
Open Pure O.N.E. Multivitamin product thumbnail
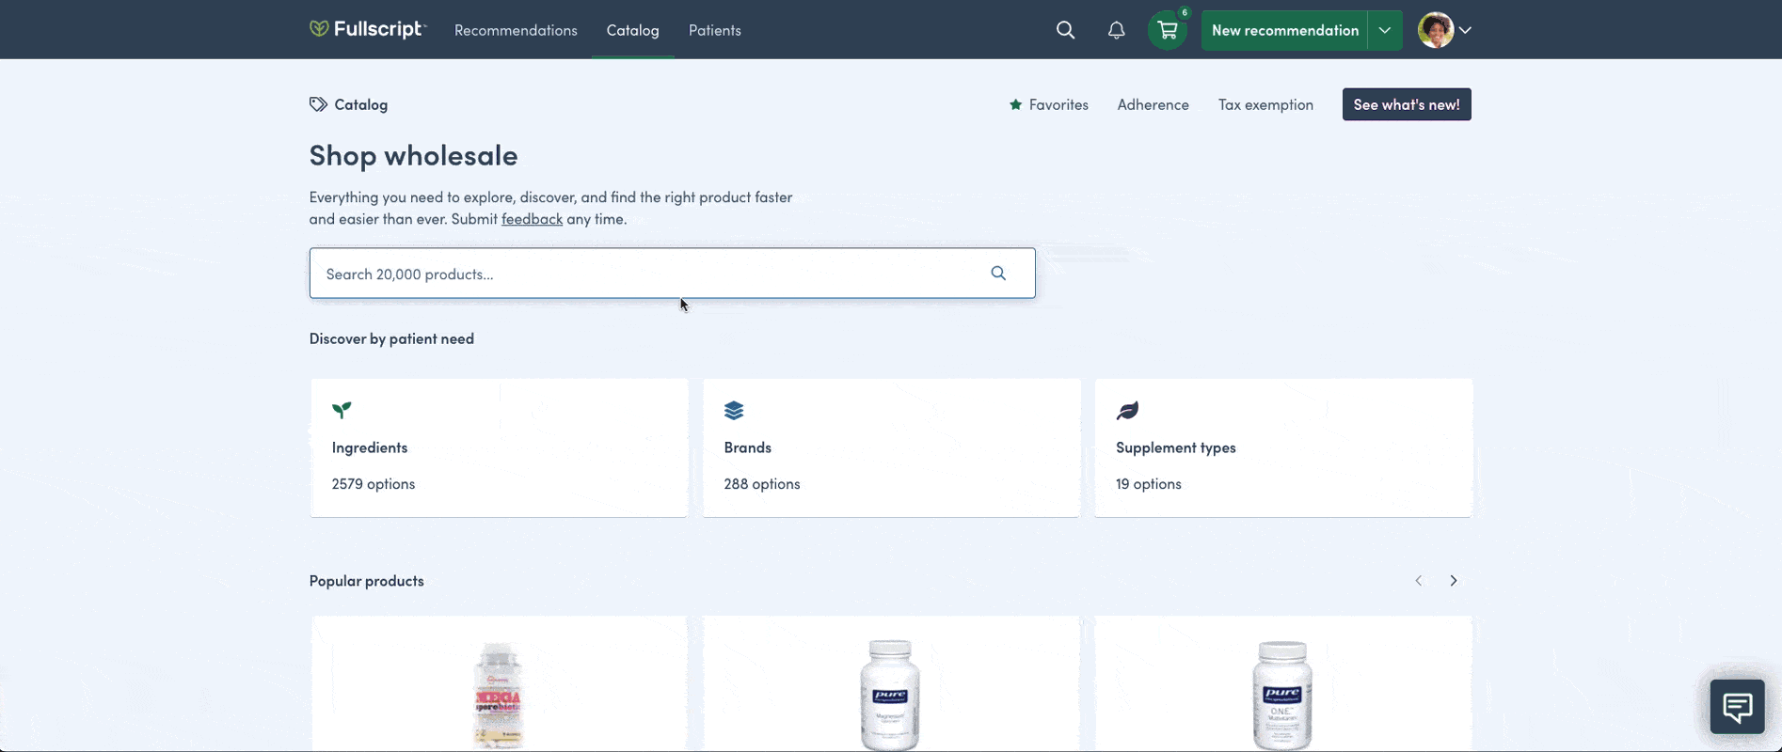pyautogui.click(x=1282, y=696)
